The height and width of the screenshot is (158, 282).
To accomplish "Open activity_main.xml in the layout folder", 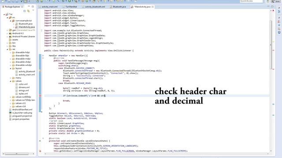I will 25,75.
